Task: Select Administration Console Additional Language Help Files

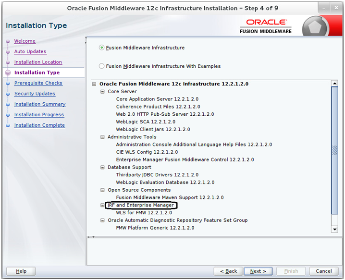Action: pos(194,145)
